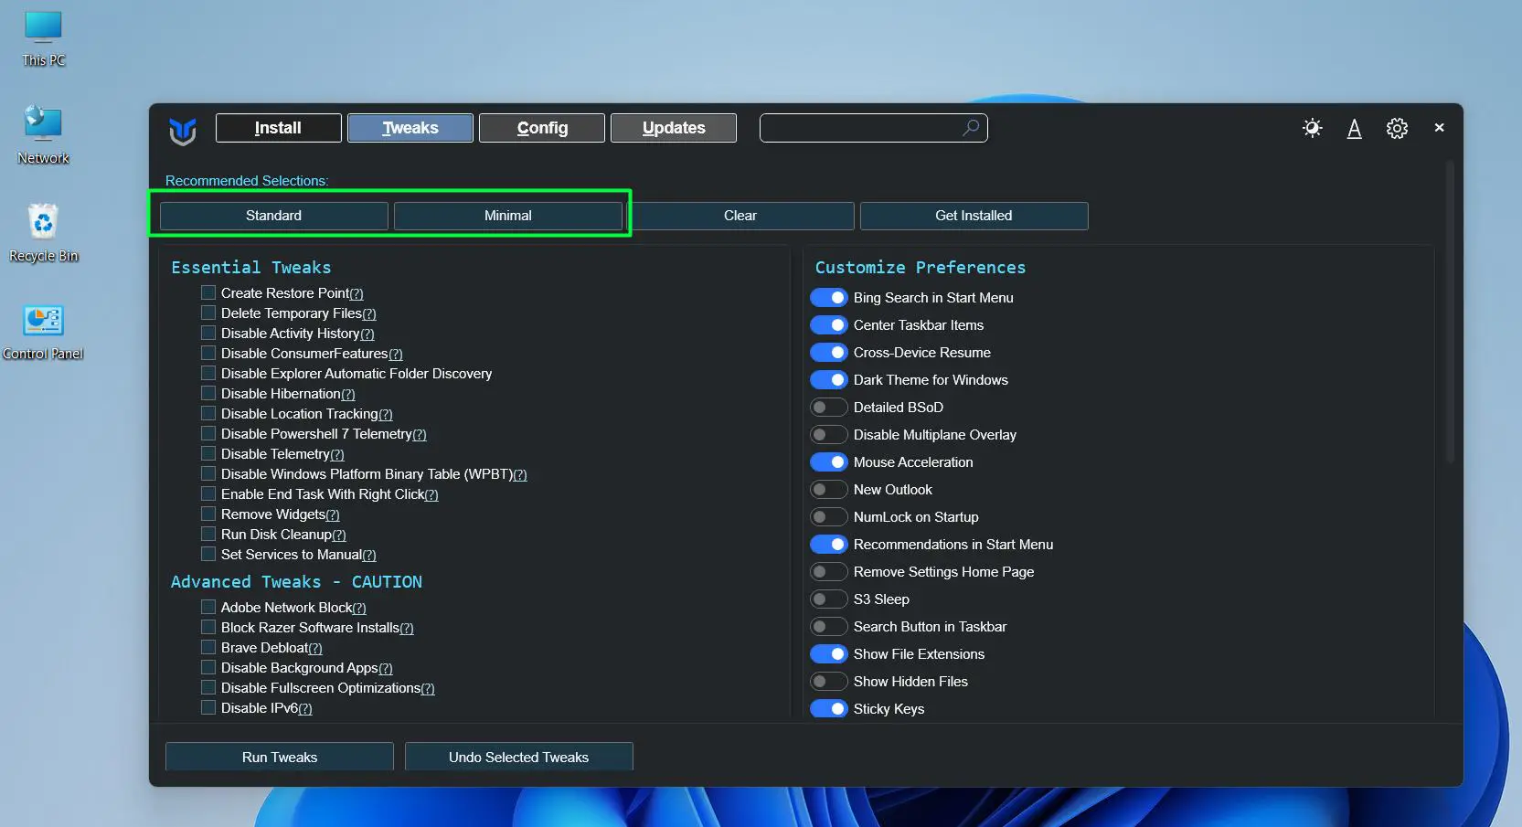Image resolution: width=1522 pixels, height=827 pixels.
Task: Enable Run Disk Cleanup tweak
Action: point(208,534)
